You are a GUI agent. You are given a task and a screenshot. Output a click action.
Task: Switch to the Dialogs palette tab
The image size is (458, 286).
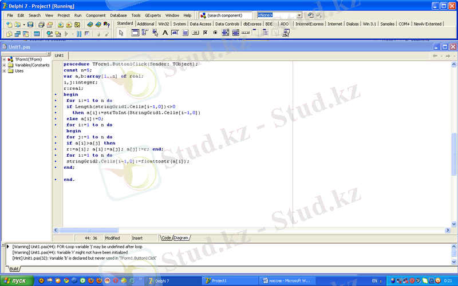click(x=352, y=24)
